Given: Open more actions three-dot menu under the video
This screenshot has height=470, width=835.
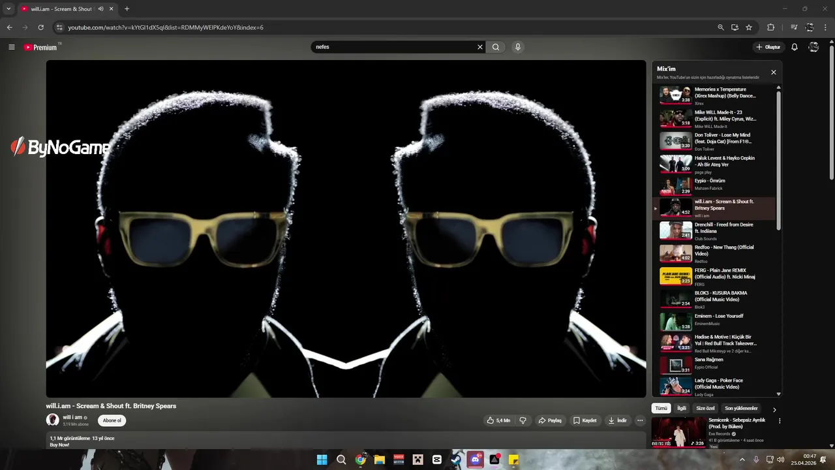Looking at the screenshot, I should pyautogui.click(x=639, y=420).
